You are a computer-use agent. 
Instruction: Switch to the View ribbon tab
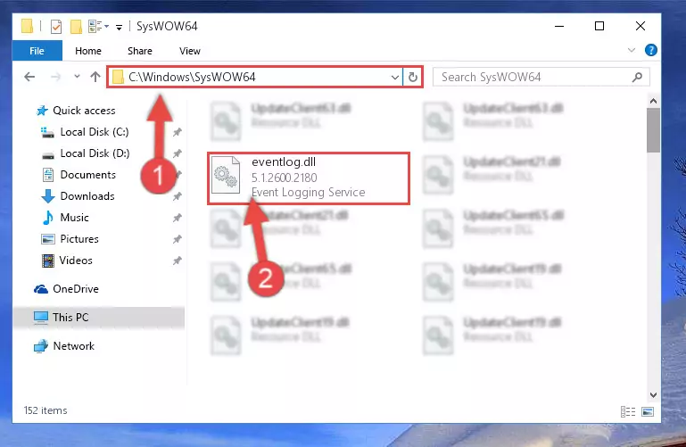(189, 51)
